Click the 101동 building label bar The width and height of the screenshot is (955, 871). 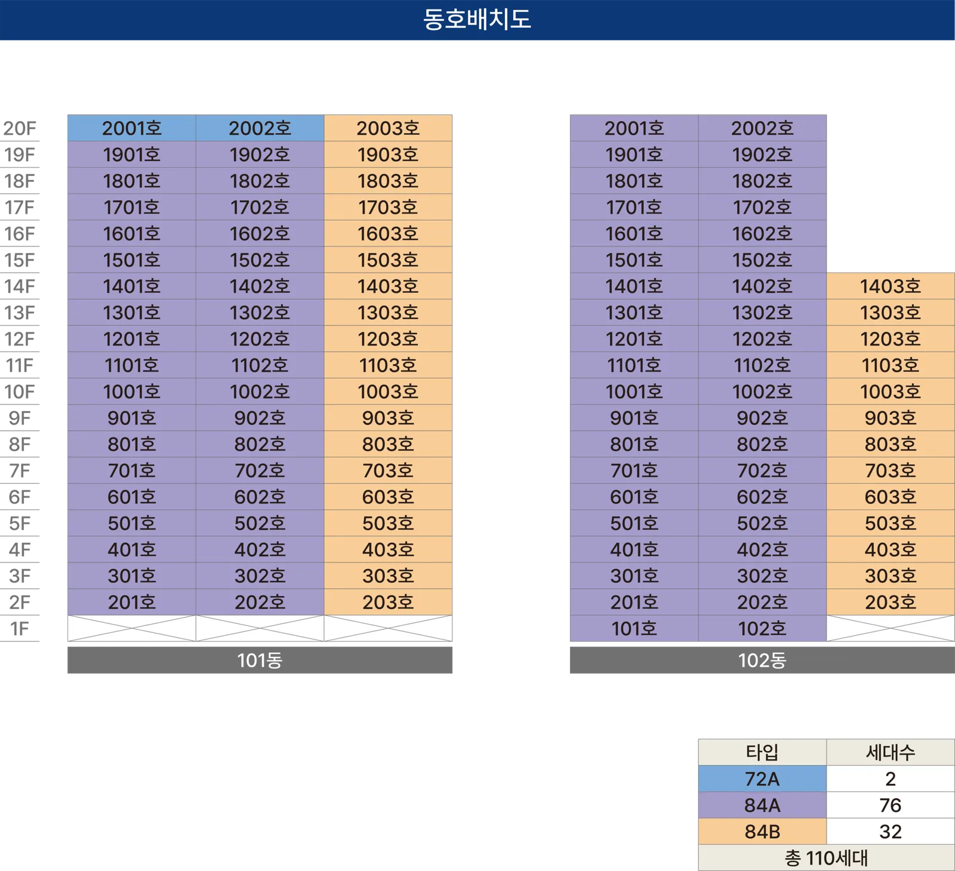tap(260, 660)
